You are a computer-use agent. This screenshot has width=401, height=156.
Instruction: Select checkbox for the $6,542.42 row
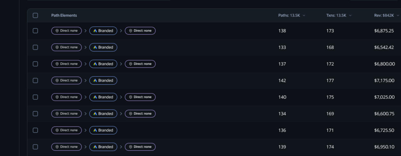pyautogui.click(x=35, y=47)
